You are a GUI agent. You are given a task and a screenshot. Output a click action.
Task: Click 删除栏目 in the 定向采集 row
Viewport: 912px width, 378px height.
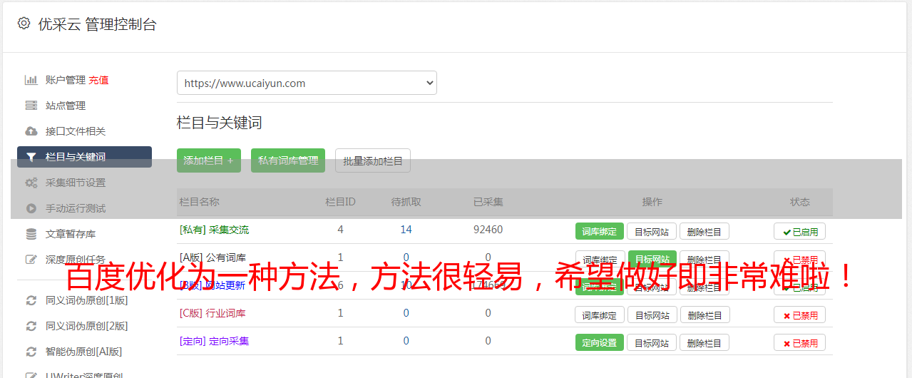(x=705, y=342)
